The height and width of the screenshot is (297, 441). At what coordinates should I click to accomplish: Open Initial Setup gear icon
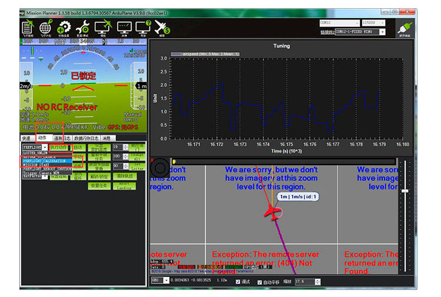point(64,27)
